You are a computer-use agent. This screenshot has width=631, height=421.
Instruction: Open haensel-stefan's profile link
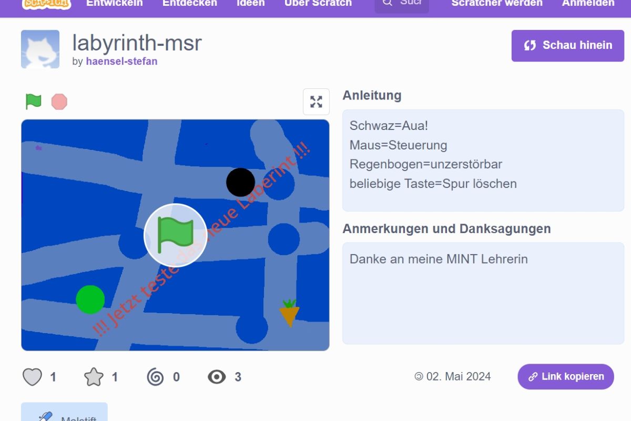coord(121,61)
